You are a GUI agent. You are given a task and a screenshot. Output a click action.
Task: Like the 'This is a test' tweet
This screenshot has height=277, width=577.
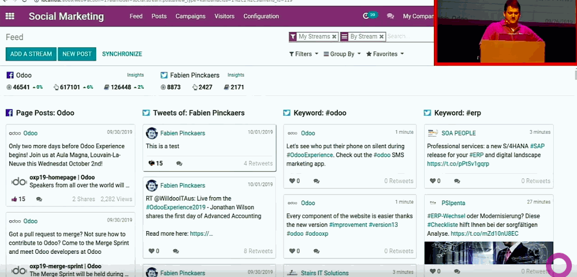151,163
